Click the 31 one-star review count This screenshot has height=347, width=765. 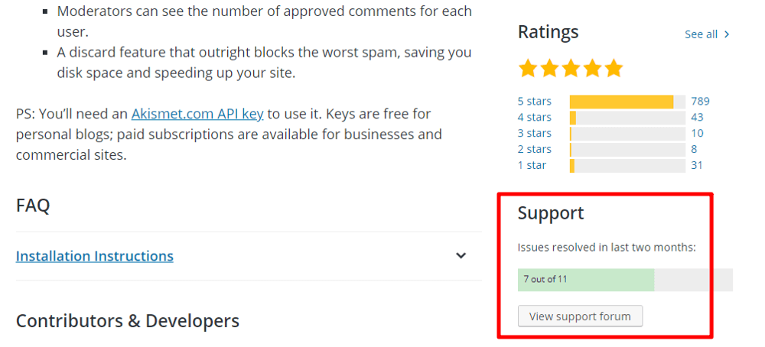click(696, 165)
